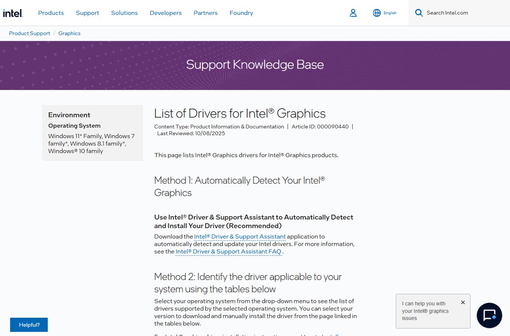
Task: Click the globe language icon
Action: tap(377, 13)
